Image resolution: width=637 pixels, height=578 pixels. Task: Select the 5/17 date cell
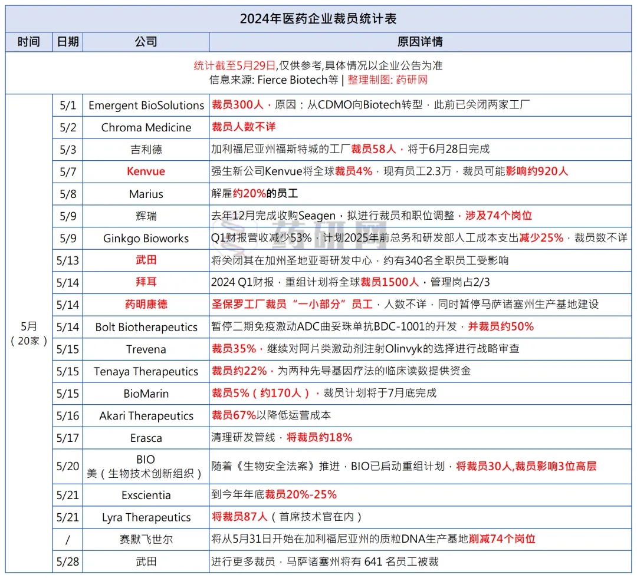click(68, 438)
